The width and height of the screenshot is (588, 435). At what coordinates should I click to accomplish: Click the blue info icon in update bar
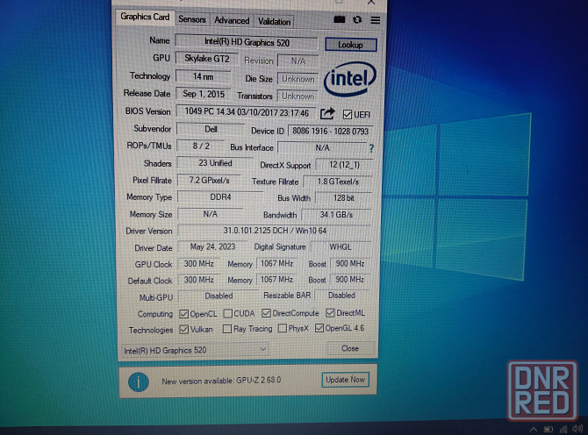point(139,382)
